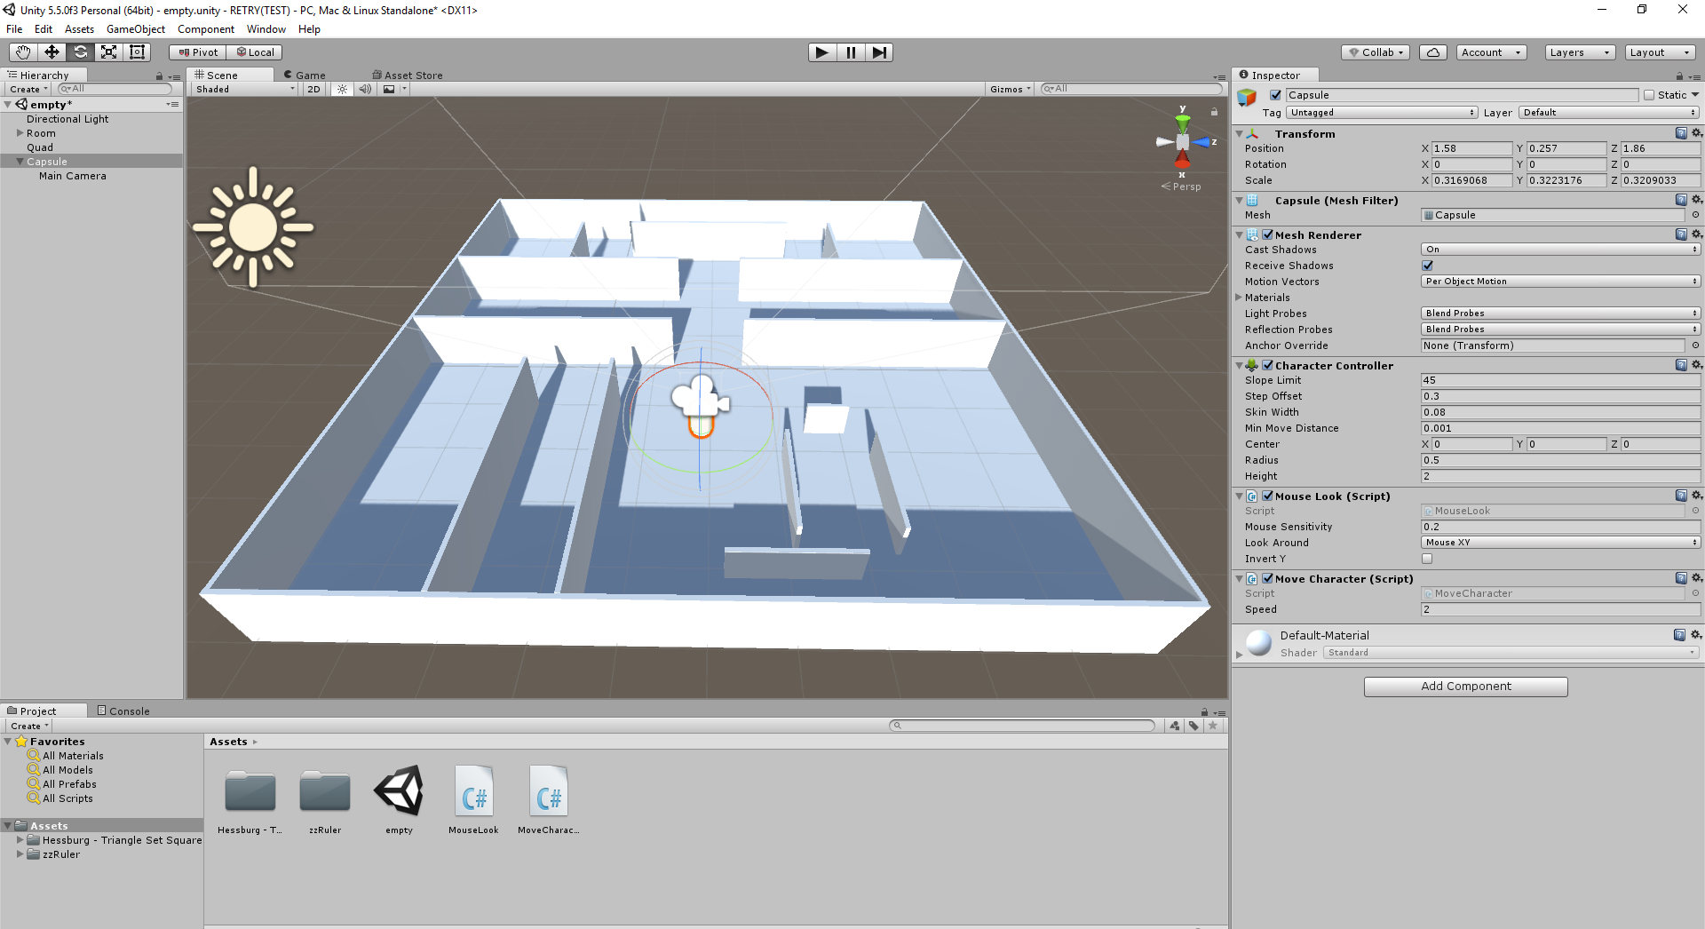Disable Character Controller component checkbox
The width and height of the screenshot is (1705, 929).
point(1267,366)
